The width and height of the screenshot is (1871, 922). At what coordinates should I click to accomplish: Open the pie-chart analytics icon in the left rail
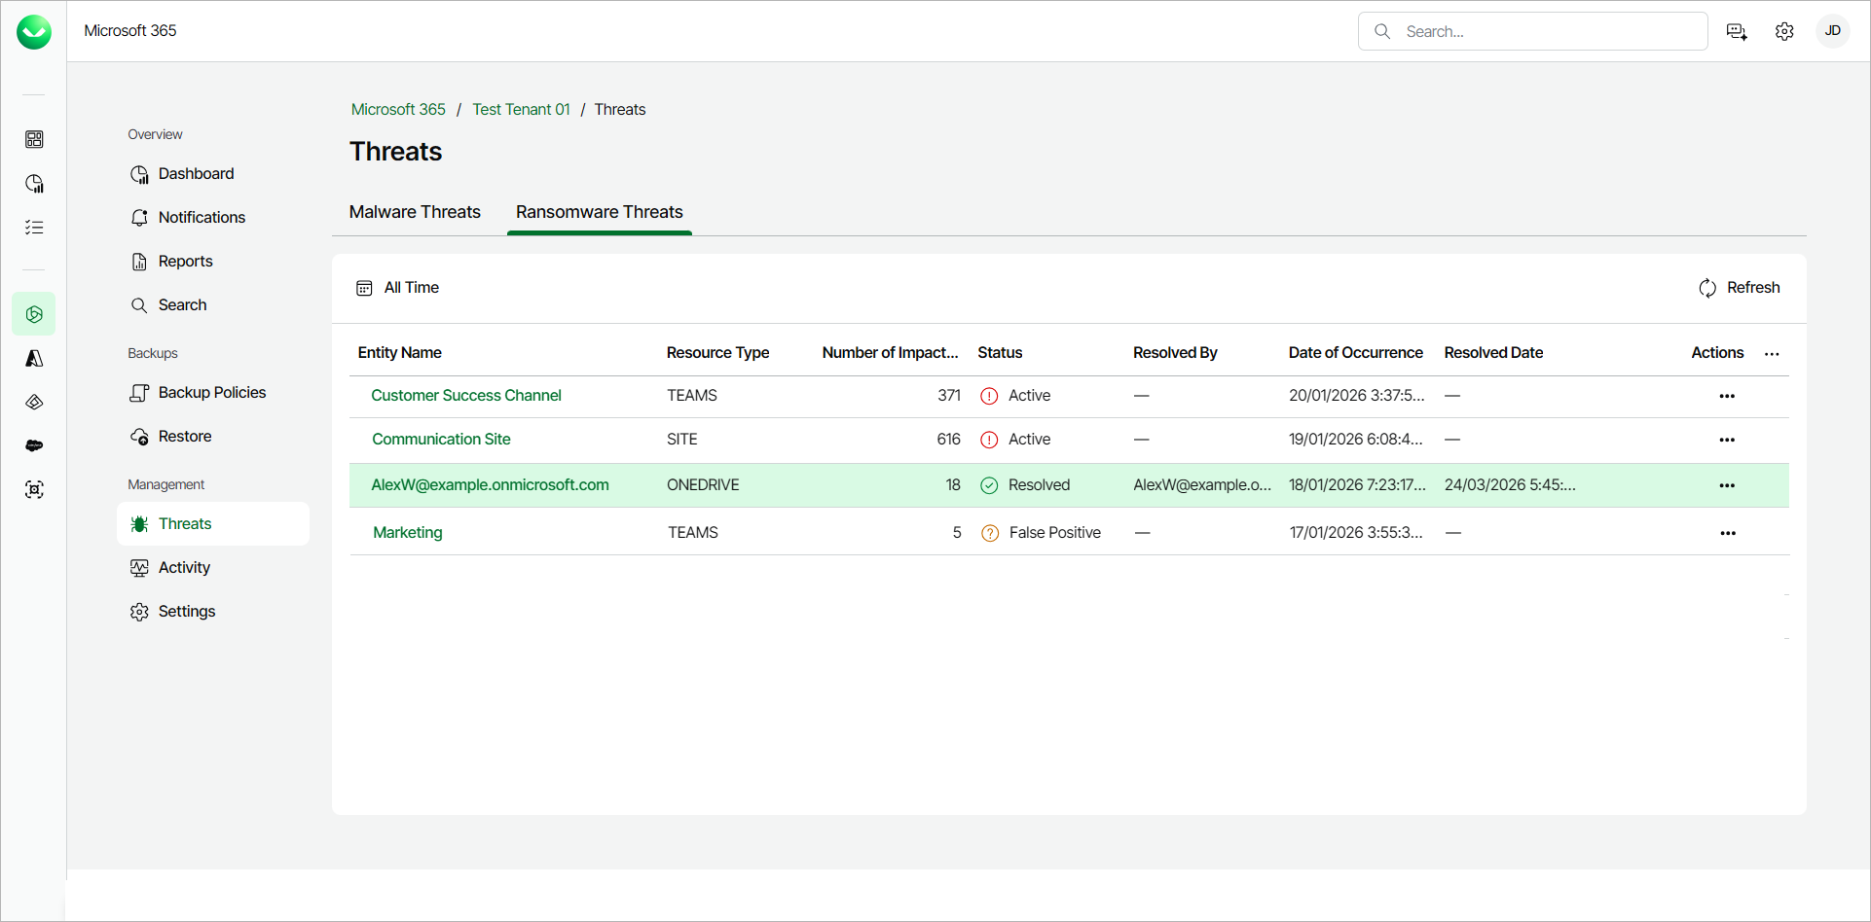coord(34,183)
